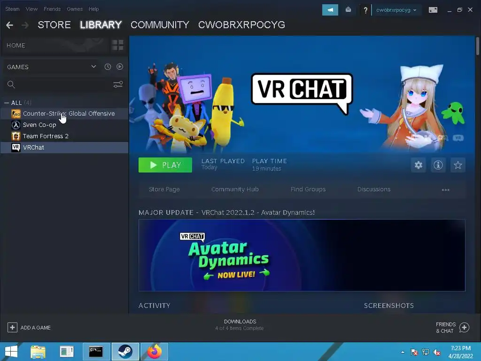This screenshot has height=361, width=481.
Task: Sort library by recent activity clock icon
Action: pos(108,67)
